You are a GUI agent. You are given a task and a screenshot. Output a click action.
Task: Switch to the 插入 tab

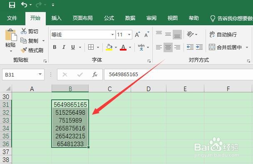pyautogui.click(x=57, y=18)
